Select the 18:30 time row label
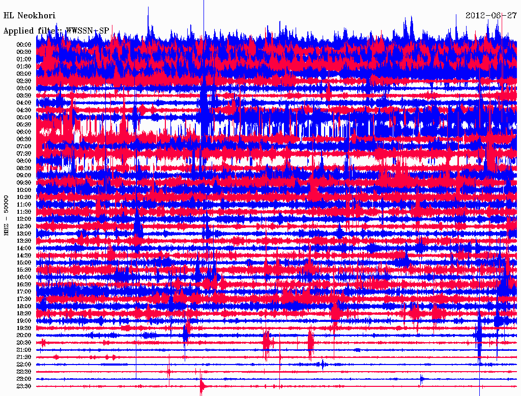 tap(24, 314)
